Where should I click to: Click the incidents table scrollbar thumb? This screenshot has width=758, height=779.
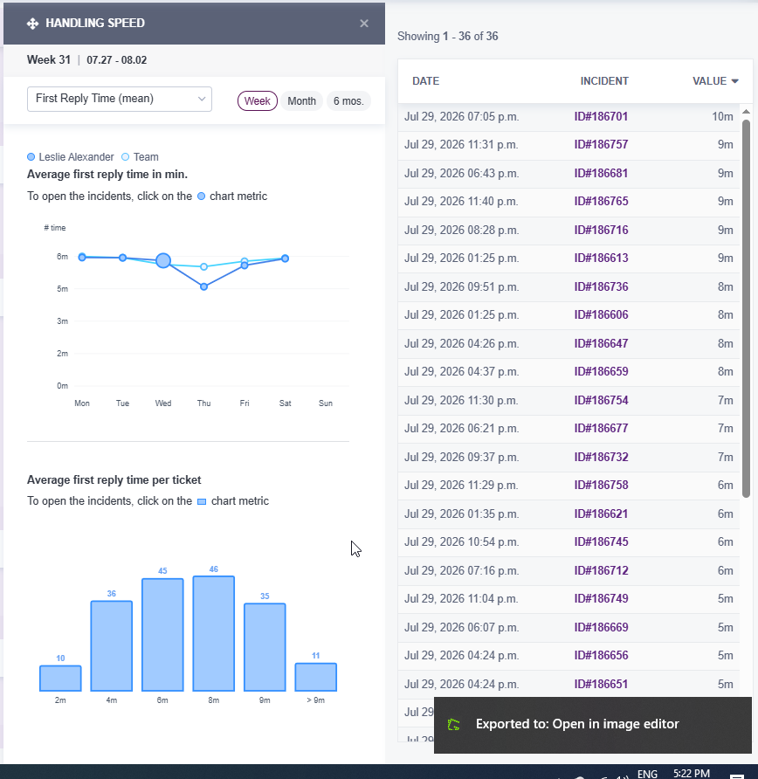click(746, 308)
